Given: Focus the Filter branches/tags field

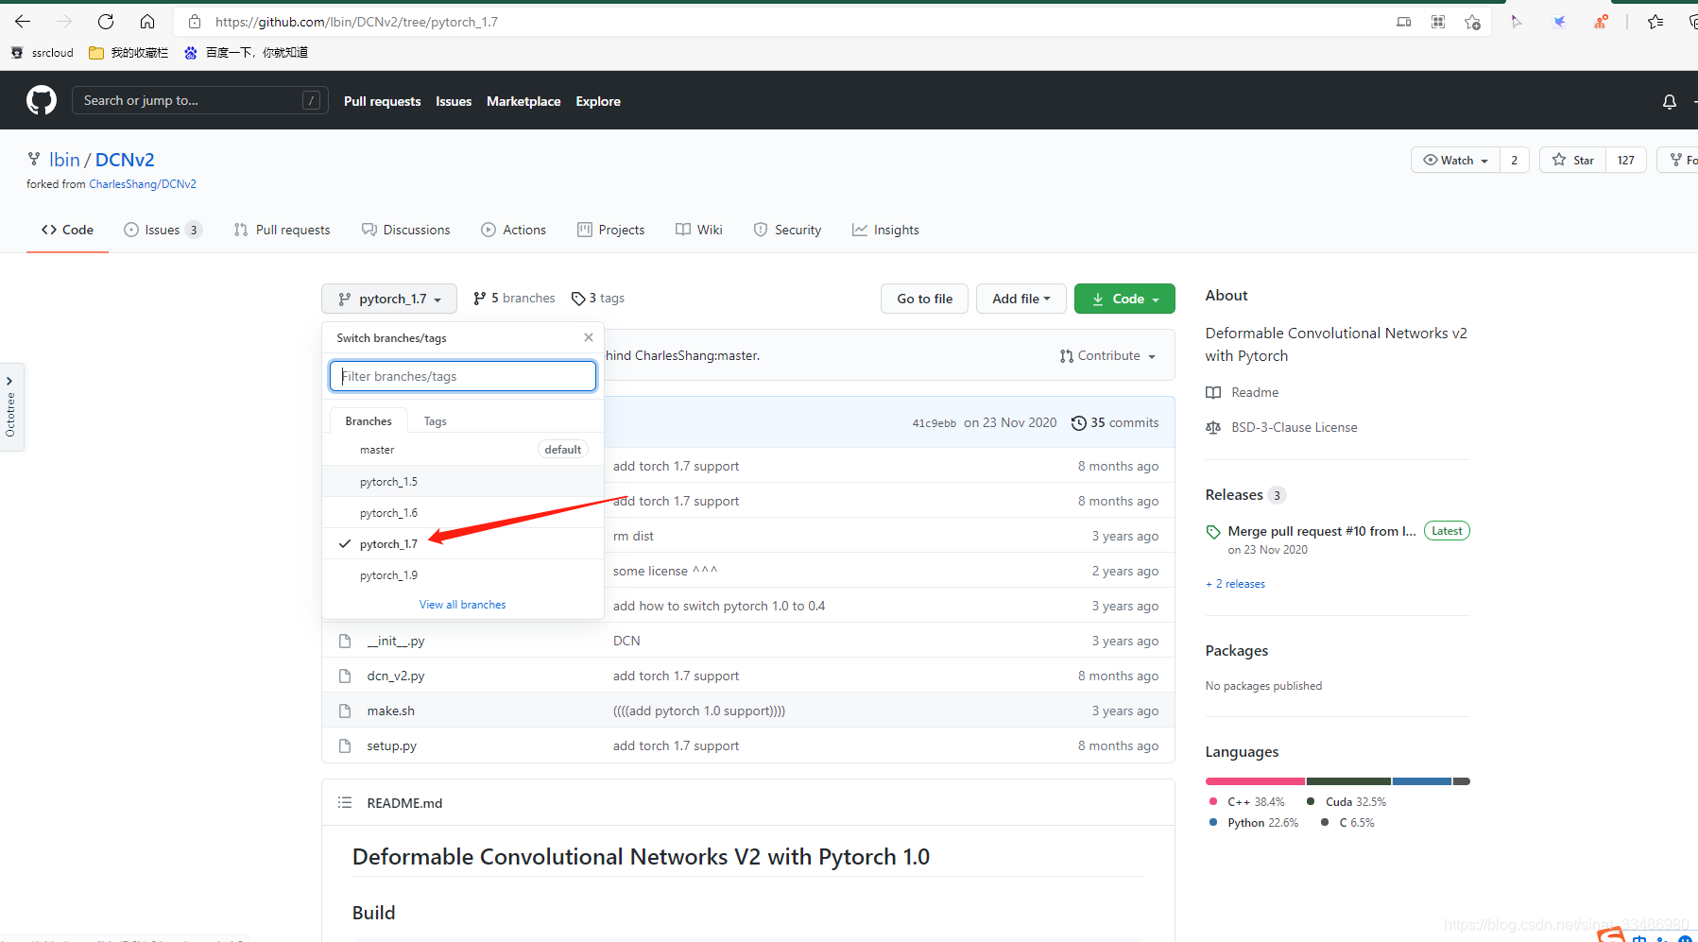Looking at the screenshot, I should click(463, 376).
